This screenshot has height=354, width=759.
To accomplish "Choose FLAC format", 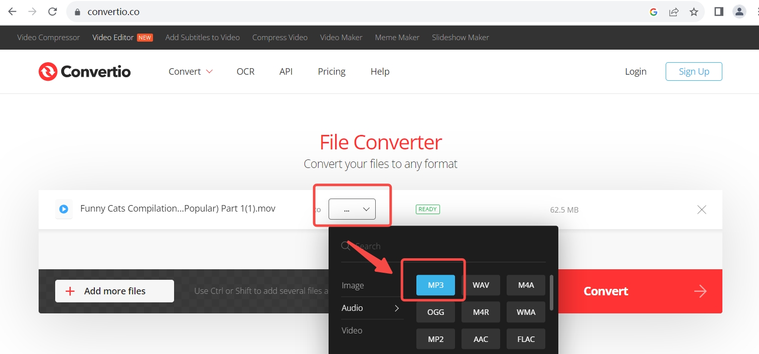I will (x=526, y=339).
